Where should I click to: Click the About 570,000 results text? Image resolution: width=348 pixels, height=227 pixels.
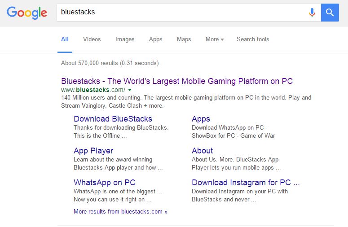[110, 63]
